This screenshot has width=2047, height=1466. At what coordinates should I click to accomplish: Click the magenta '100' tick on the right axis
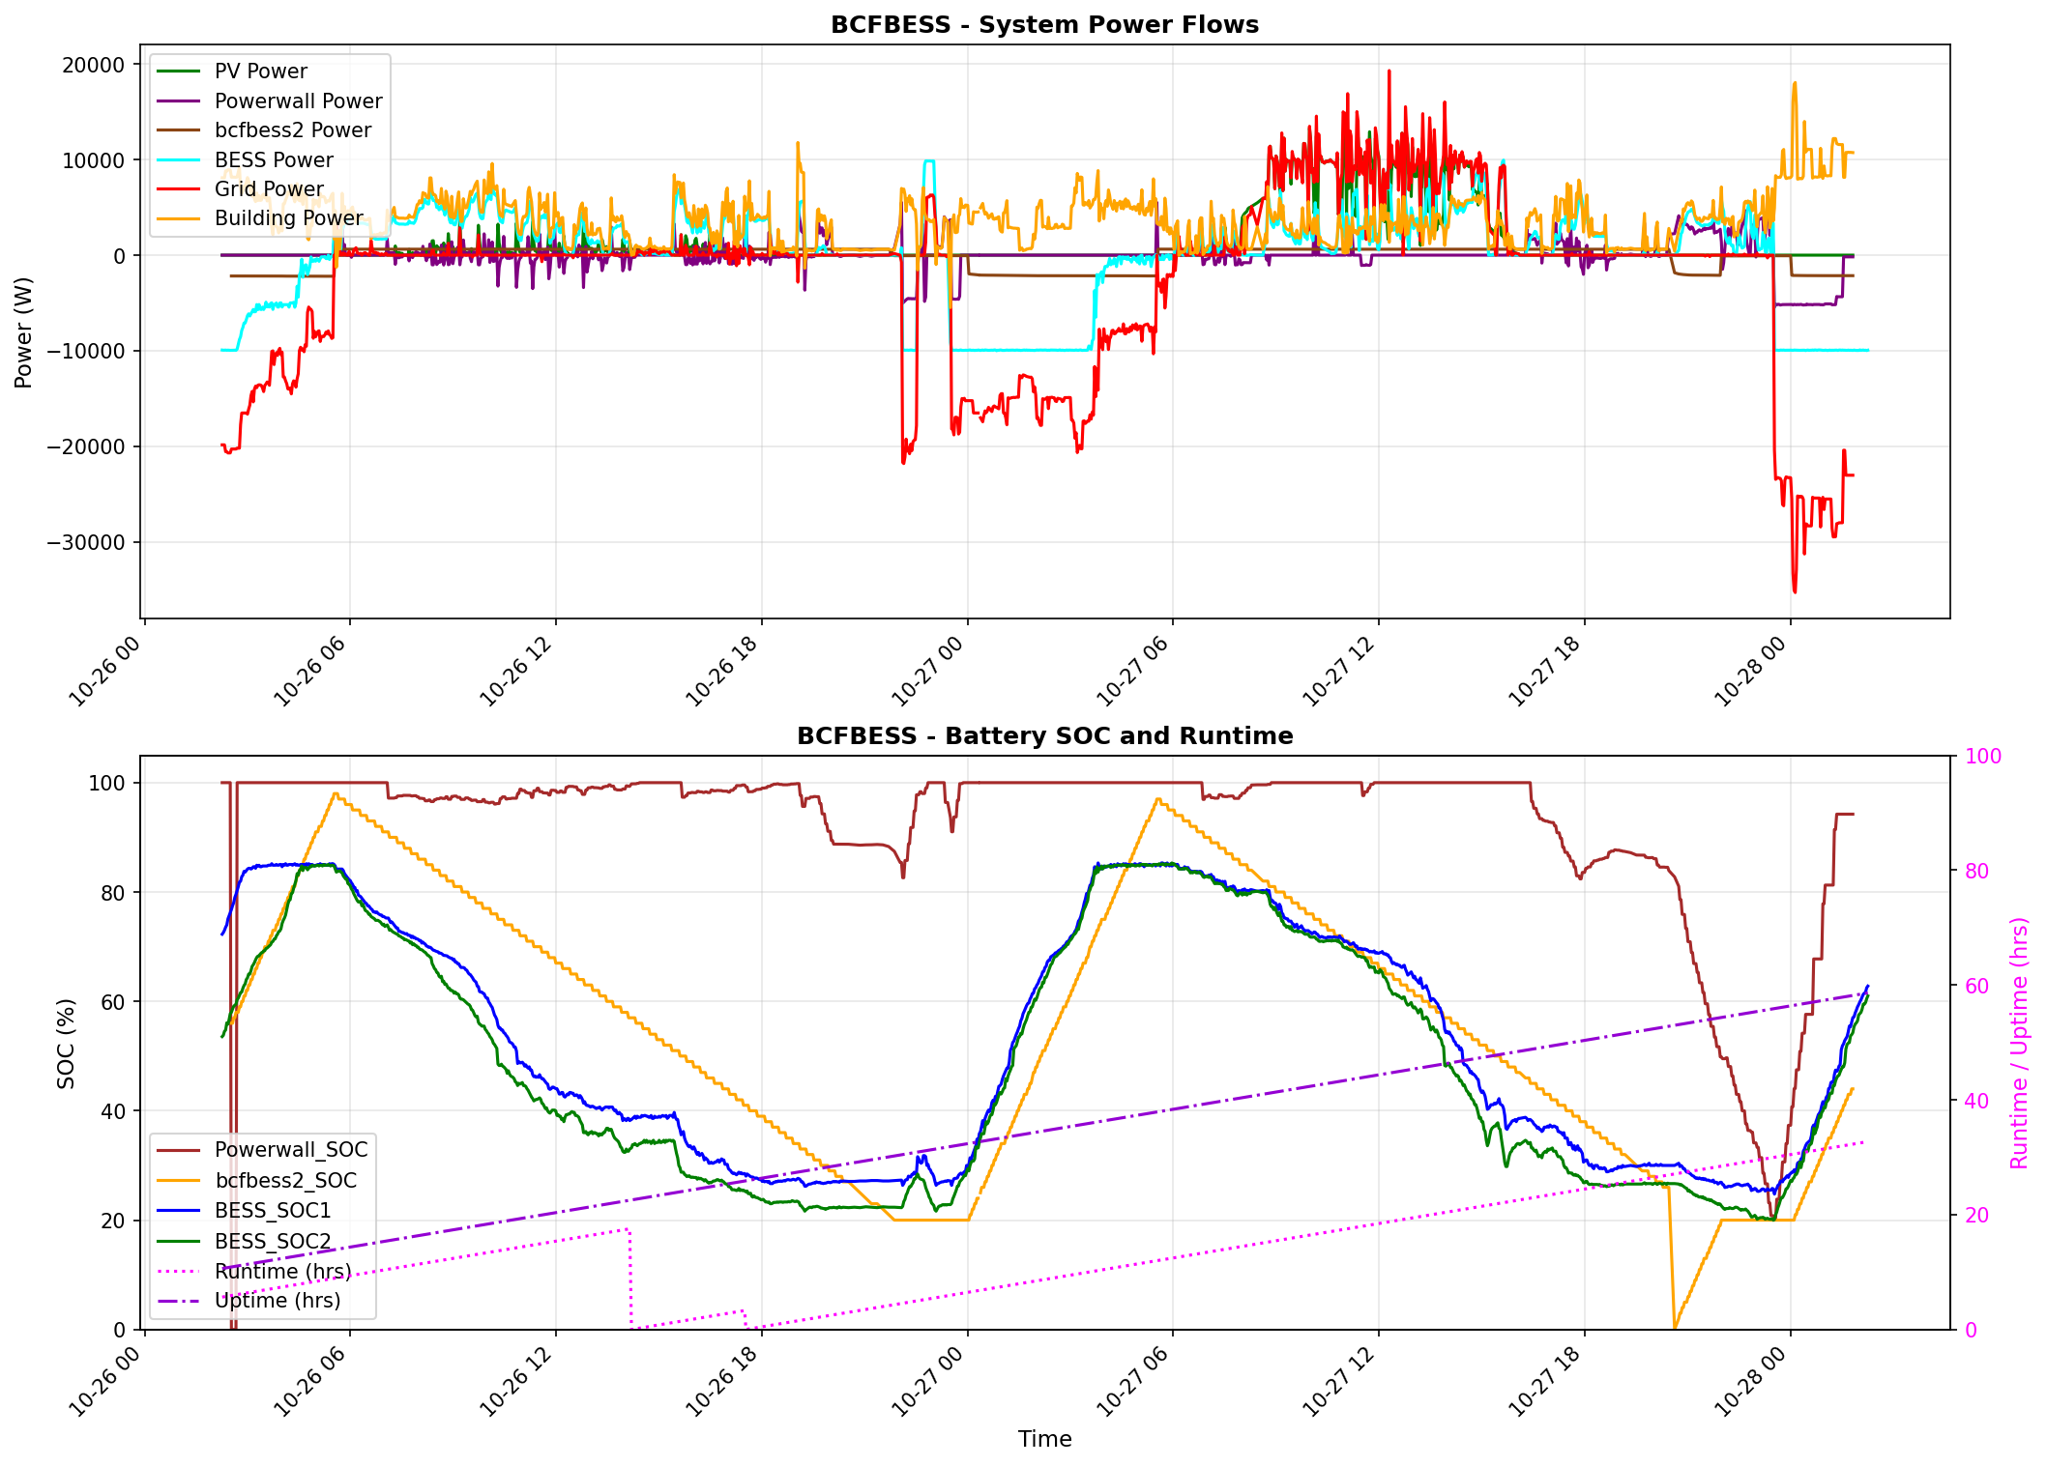coord(1982,757)
